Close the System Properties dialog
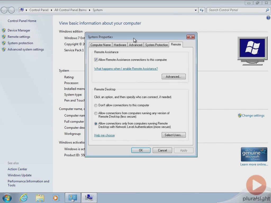 [x=191, y=37]
